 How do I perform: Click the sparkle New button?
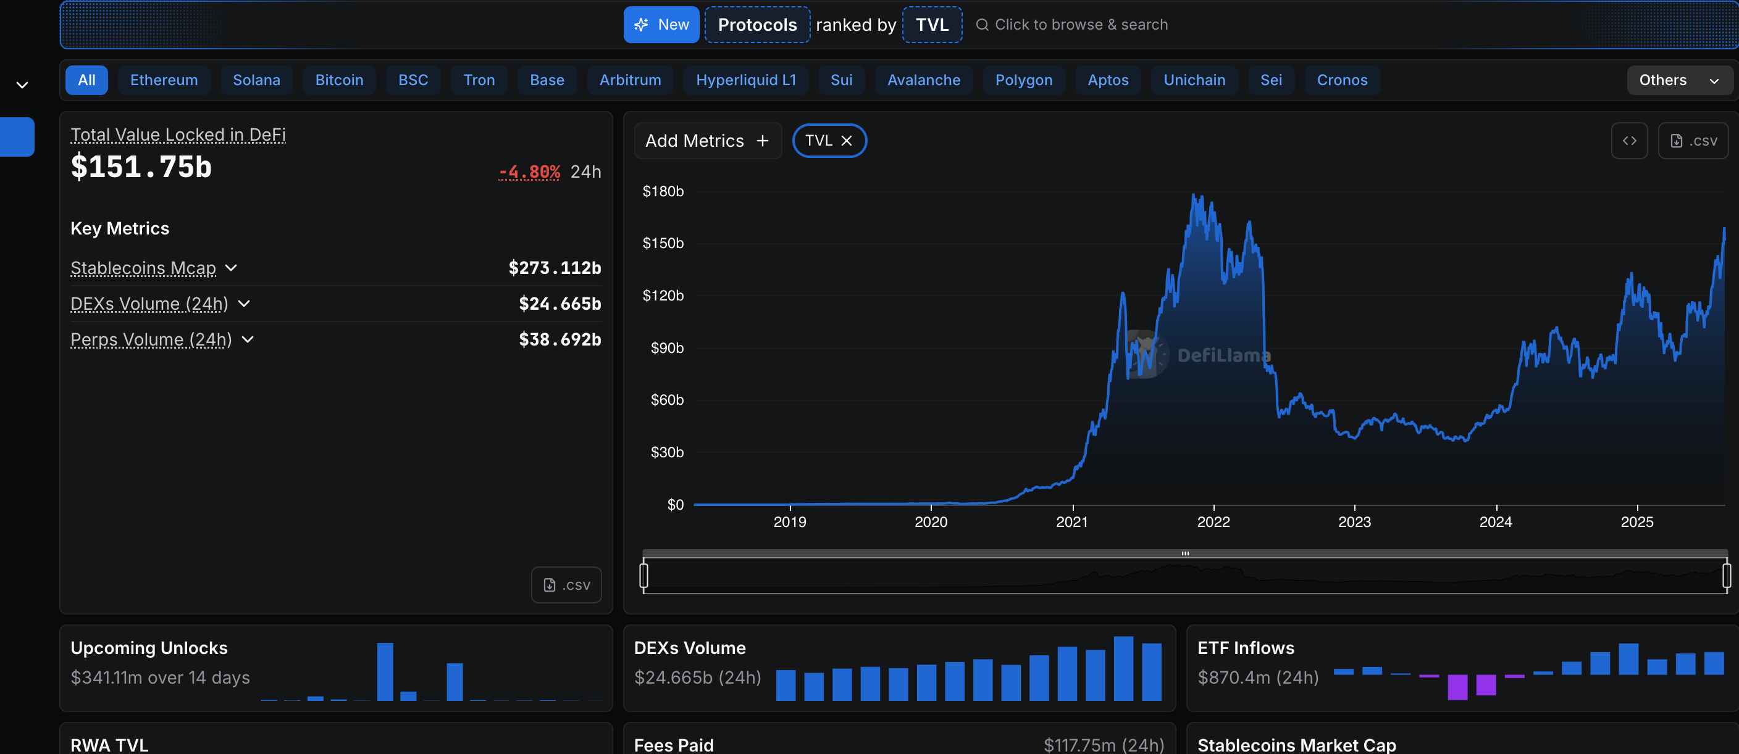660,25
